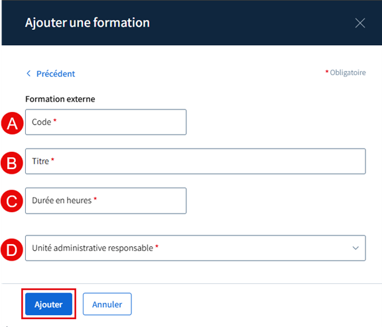The image size is (382, 327).
Task: Click into the Durée en heures field
Action: tap(105, 201)
